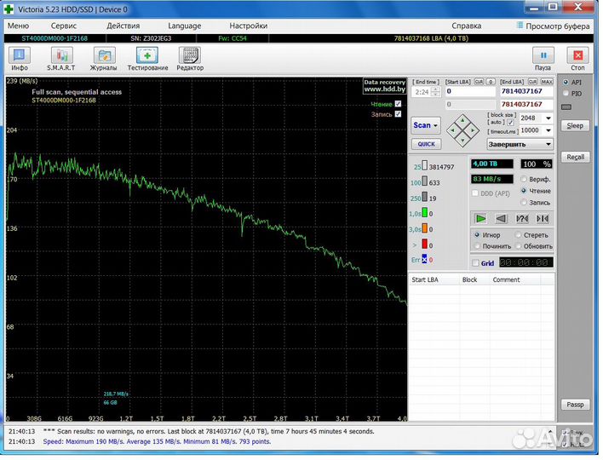Click the End LBA 7814037167 field

coord(526,91)
